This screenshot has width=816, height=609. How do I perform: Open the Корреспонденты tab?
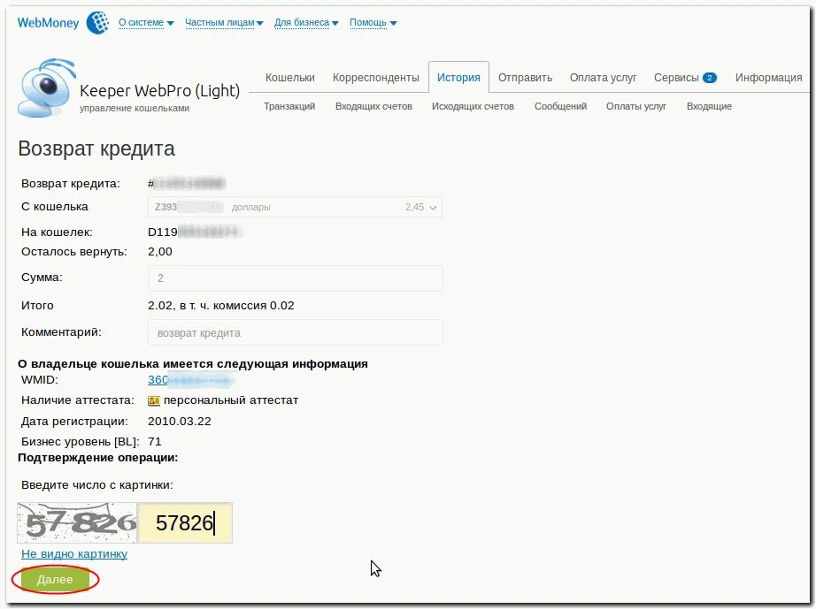click(376, 78)
